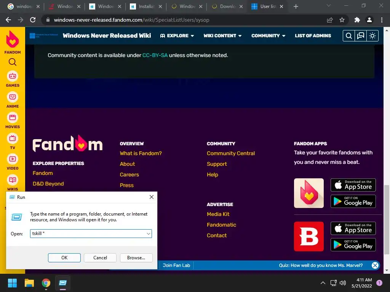Open Fandom app's Google Play badge
This screenshot has height=292, width=390.
tap(353, 202)
